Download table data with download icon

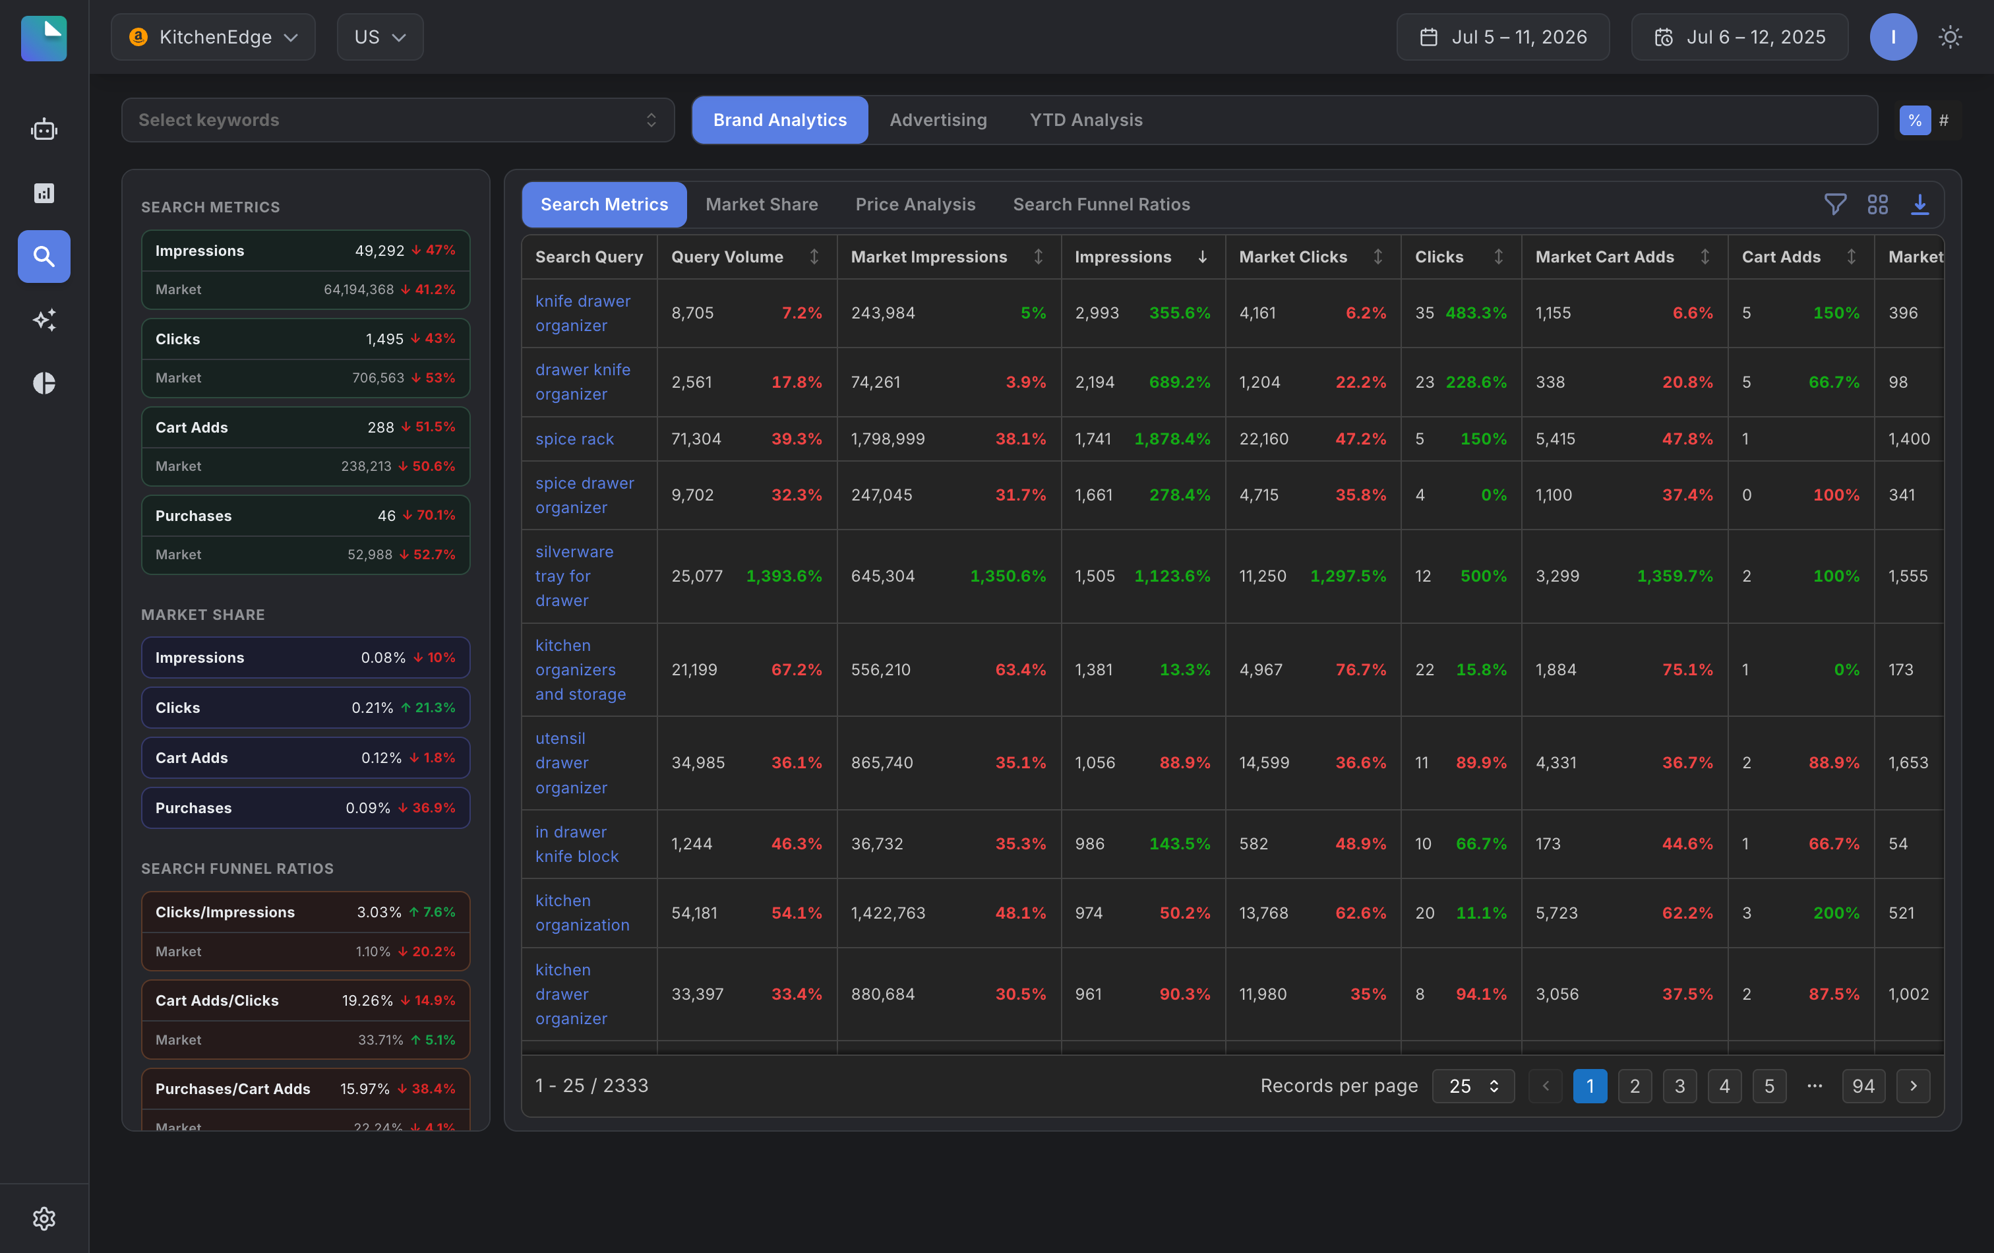pos(1919,204)
